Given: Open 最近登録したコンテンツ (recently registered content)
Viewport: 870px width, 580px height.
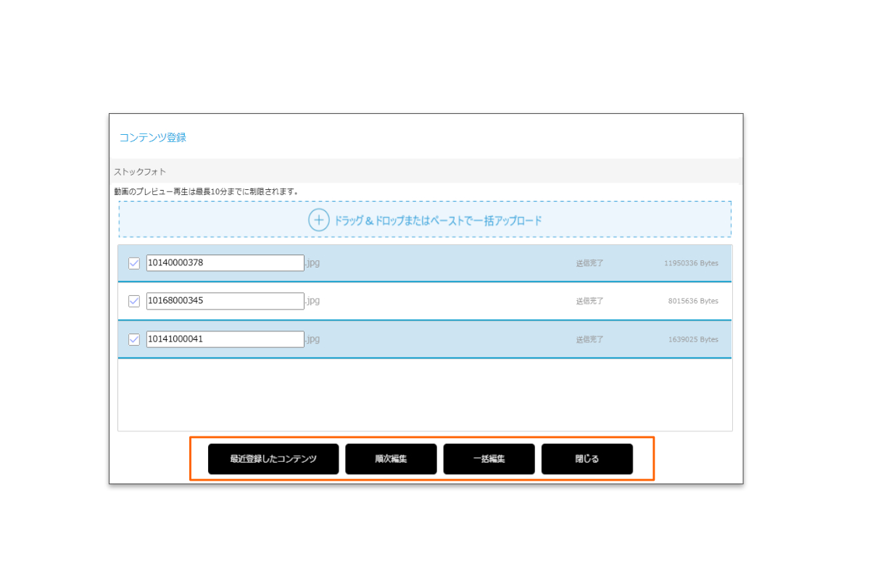Looking at the screenshot, I should 273,459.
